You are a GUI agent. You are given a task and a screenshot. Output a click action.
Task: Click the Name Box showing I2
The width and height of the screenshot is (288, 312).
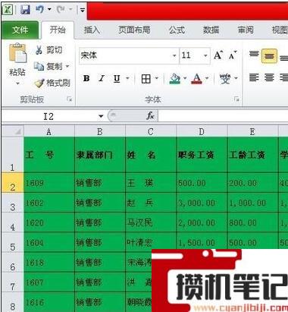click(x=49, y=116)
